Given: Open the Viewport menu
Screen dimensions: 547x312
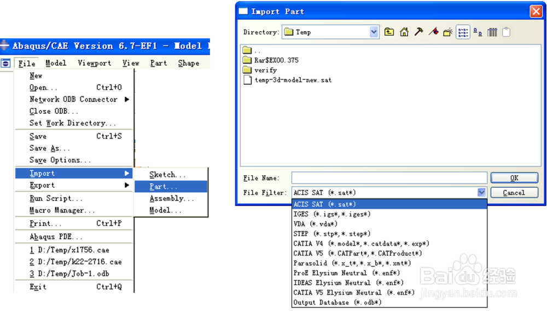Looking at the screenshot, I should pyautogui.click(x=94, y=63).
